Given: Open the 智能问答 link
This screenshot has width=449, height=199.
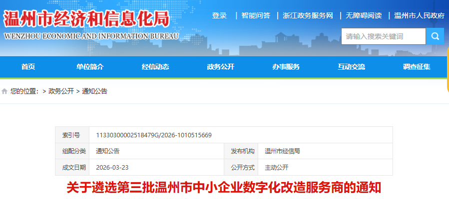Looking at the screenshot, I should [256, 15].
